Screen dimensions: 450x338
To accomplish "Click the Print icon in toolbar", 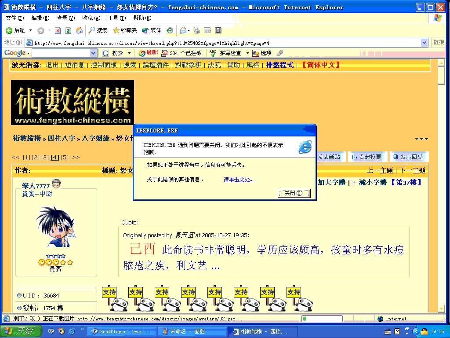I will tap(196, 30).
